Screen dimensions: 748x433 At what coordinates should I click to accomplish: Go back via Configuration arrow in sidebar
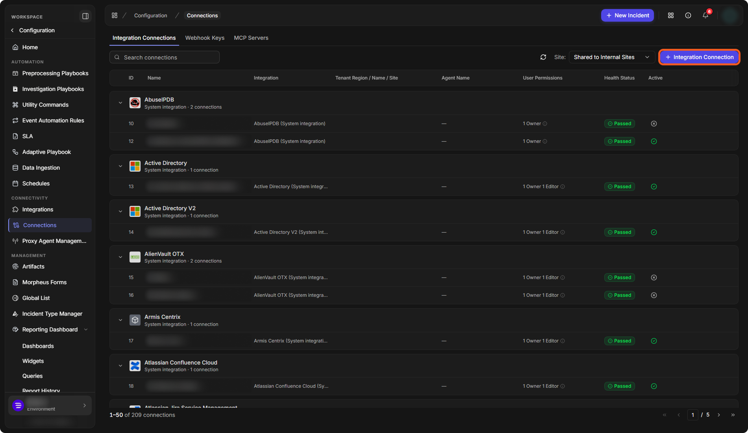pyautogui.click(x=13, y=30)
